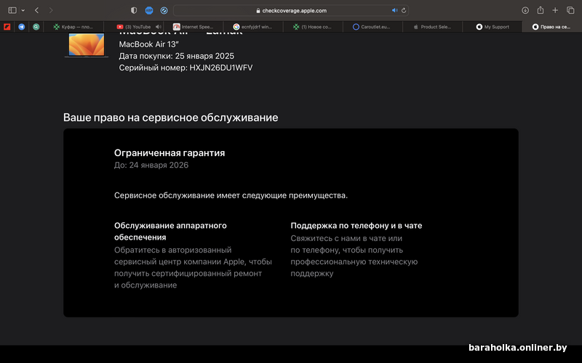Open the Share menu
The height and width of the screenshot is (363, 582).
[x=541, y=10]
